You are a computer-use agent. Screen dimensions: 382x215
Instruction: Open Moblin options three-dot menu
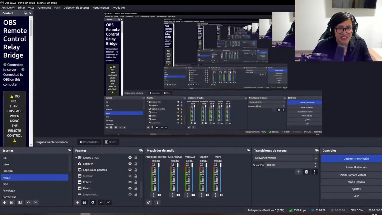tap(201, 195)
